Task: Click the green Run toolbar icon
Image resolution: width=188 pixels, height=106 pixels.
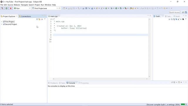Action: pos(116,8)
